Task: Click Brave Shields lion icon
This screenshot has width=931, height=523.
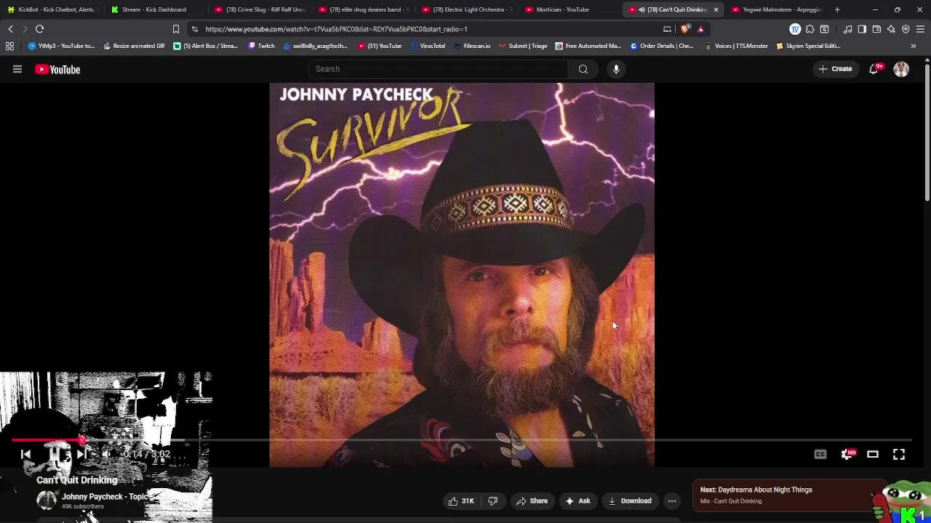Action: click(685, 29)
